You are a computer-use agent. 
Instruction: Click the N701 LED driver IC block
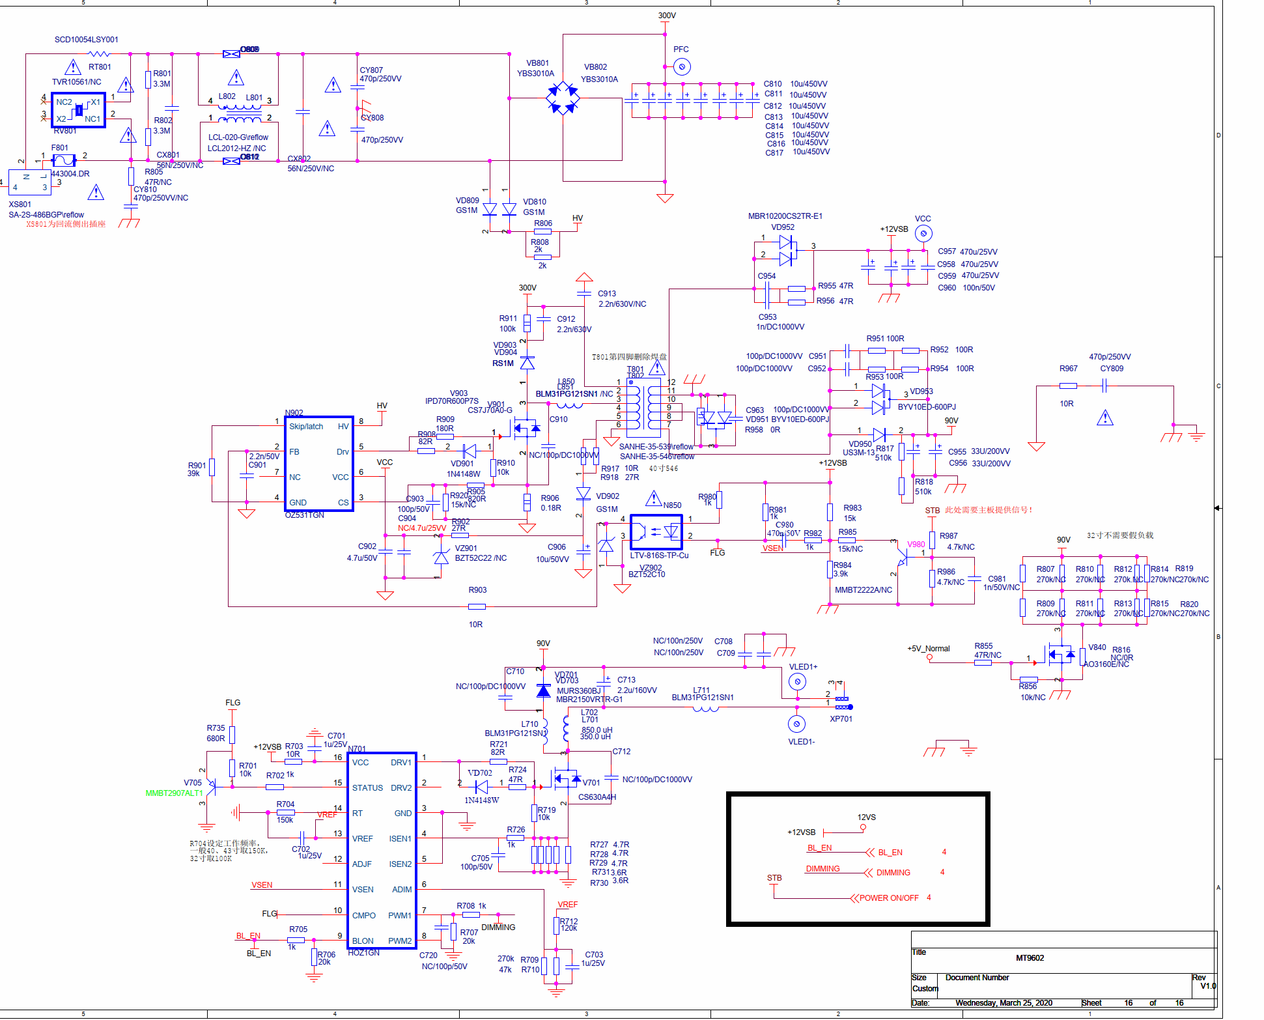382,851
